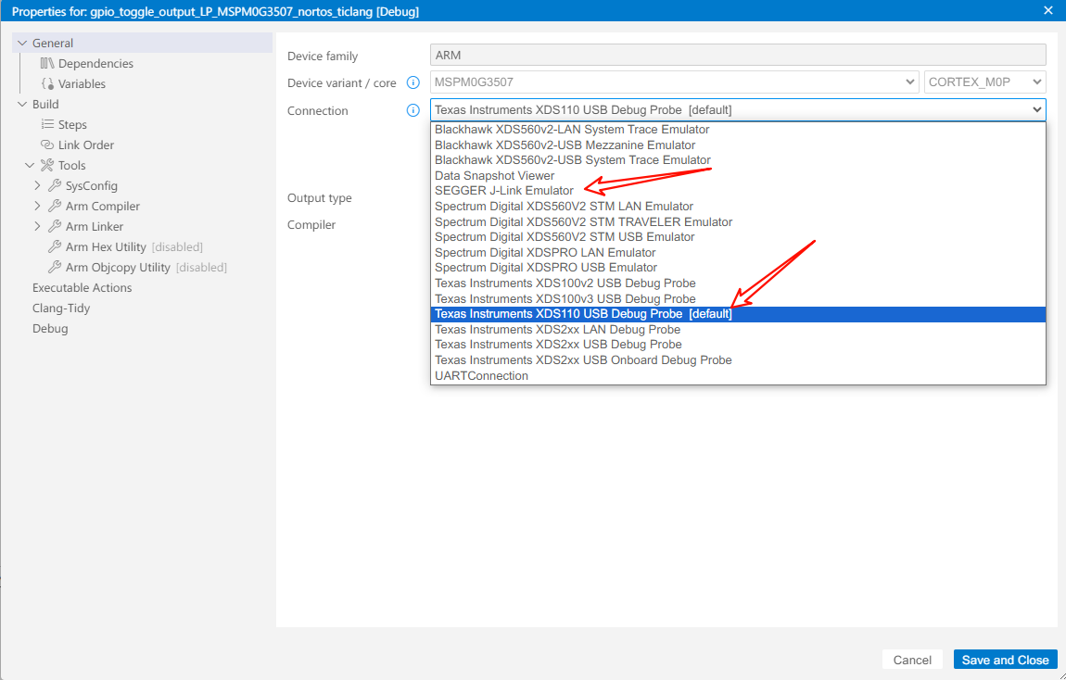Close the Properties dialog with X
The height and width of the screenshot is (680, 1066).
1047,10
